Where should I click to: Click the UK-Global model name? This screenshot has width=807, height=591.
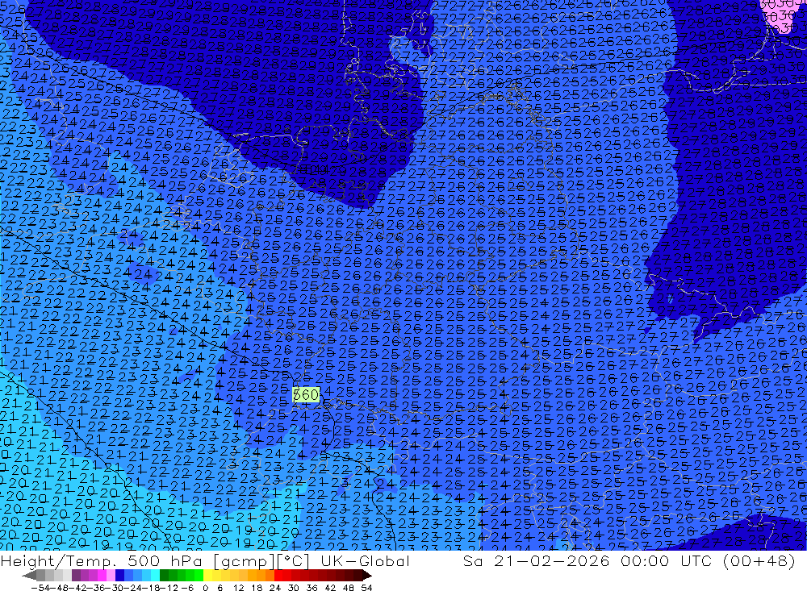pyautogui.click(x=365, y=560)
